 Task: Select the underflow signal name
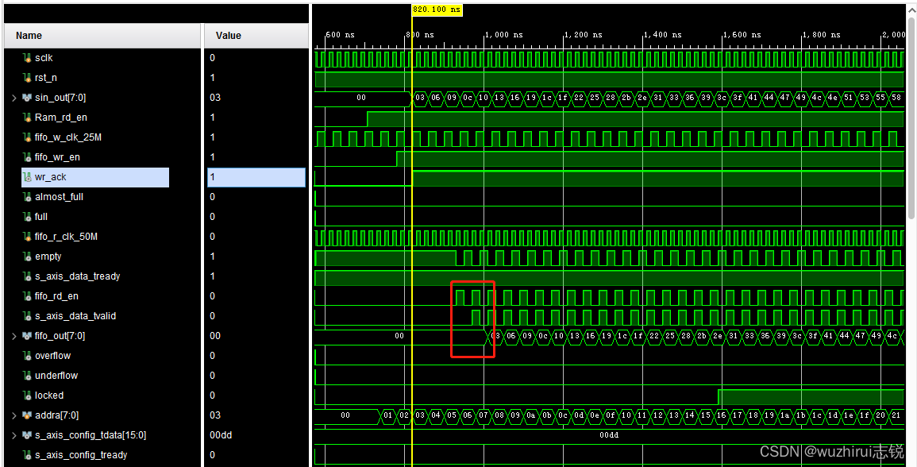click(x=56, y=376)
